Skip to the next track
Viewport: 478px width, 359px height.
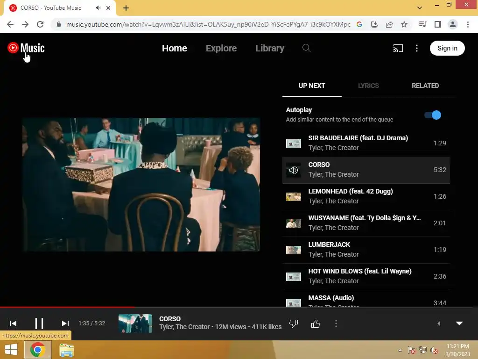65,323
